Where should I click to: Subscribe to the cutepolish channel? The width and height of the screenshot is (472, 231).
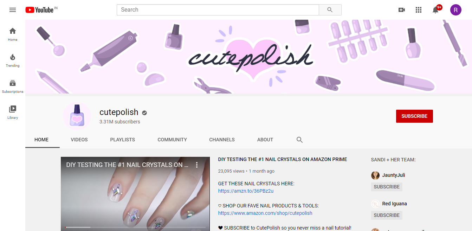pyautogui.click(x=414, y=116)
